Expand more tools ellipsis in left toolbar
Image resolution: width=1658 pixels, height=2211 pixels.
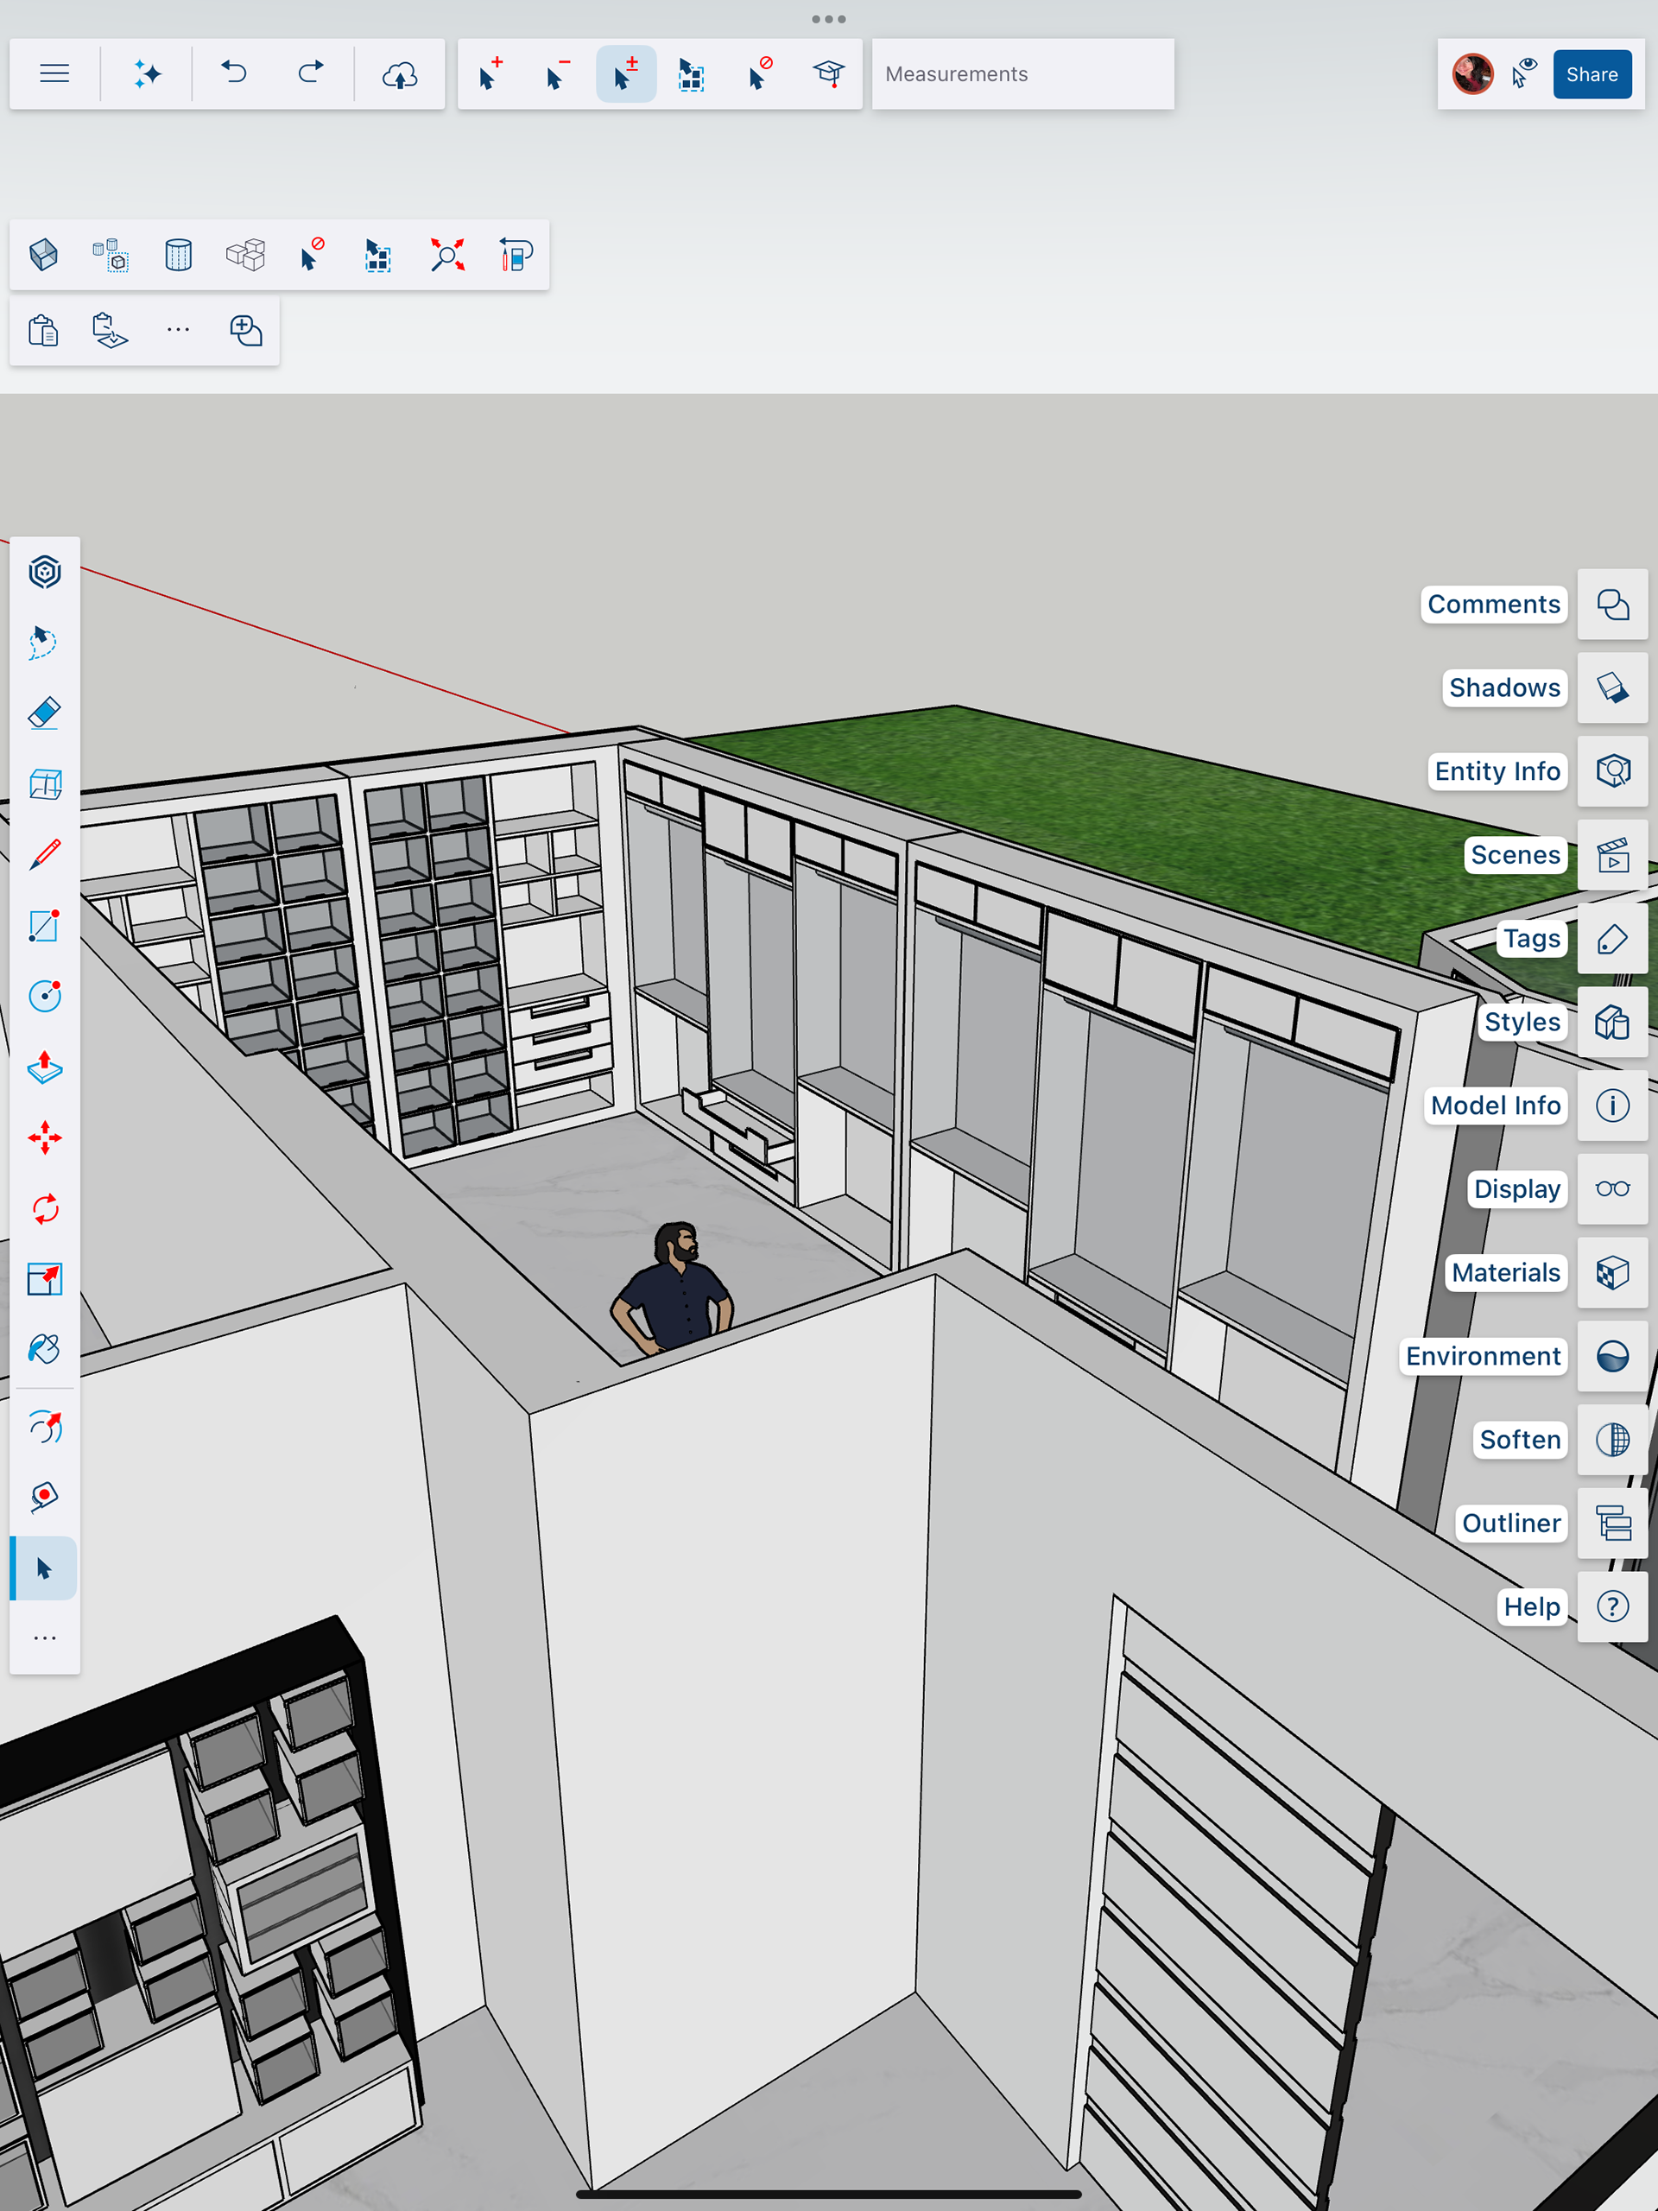pyautogui.click(x=44, y=1638)
